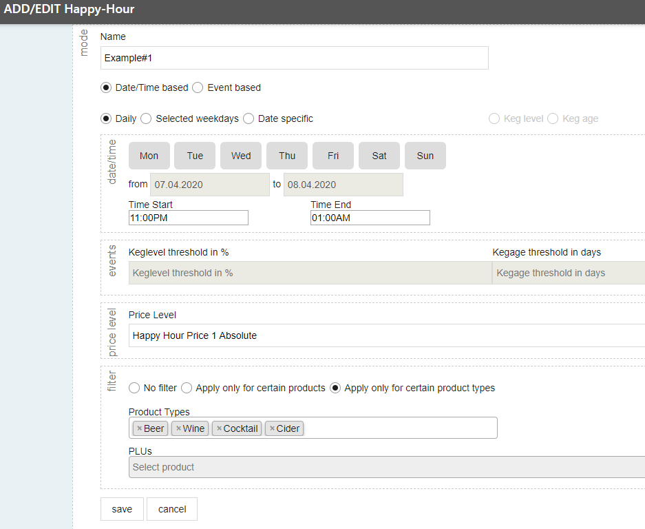645x529 pixels.
Task: Remove the Wine tag with its x
Action: [x=178, y=428]
